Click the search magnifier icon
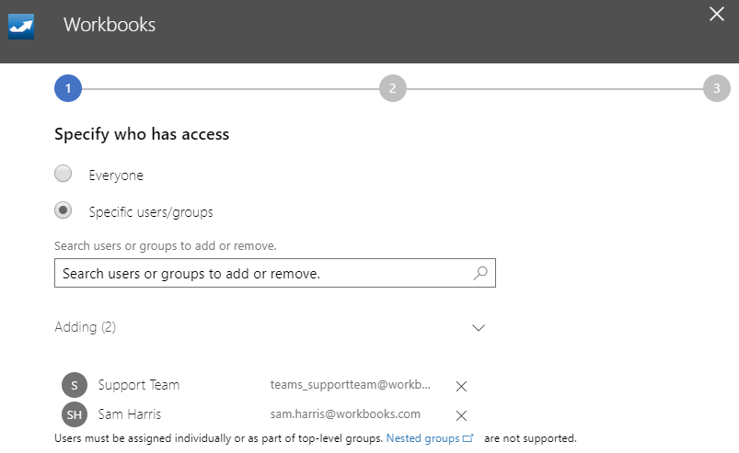Viewport: 739px width, 453px height. 480,273
